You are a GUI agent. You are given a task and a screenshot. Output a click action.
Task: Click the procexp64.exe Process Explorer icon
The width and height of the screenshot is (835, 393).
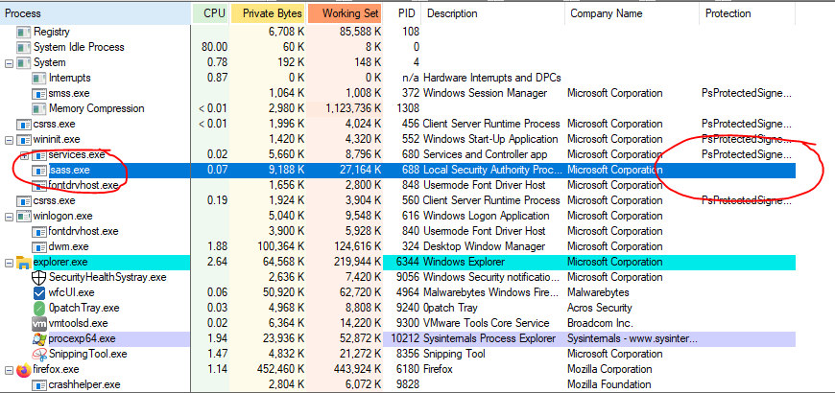(x=39, y=338)
